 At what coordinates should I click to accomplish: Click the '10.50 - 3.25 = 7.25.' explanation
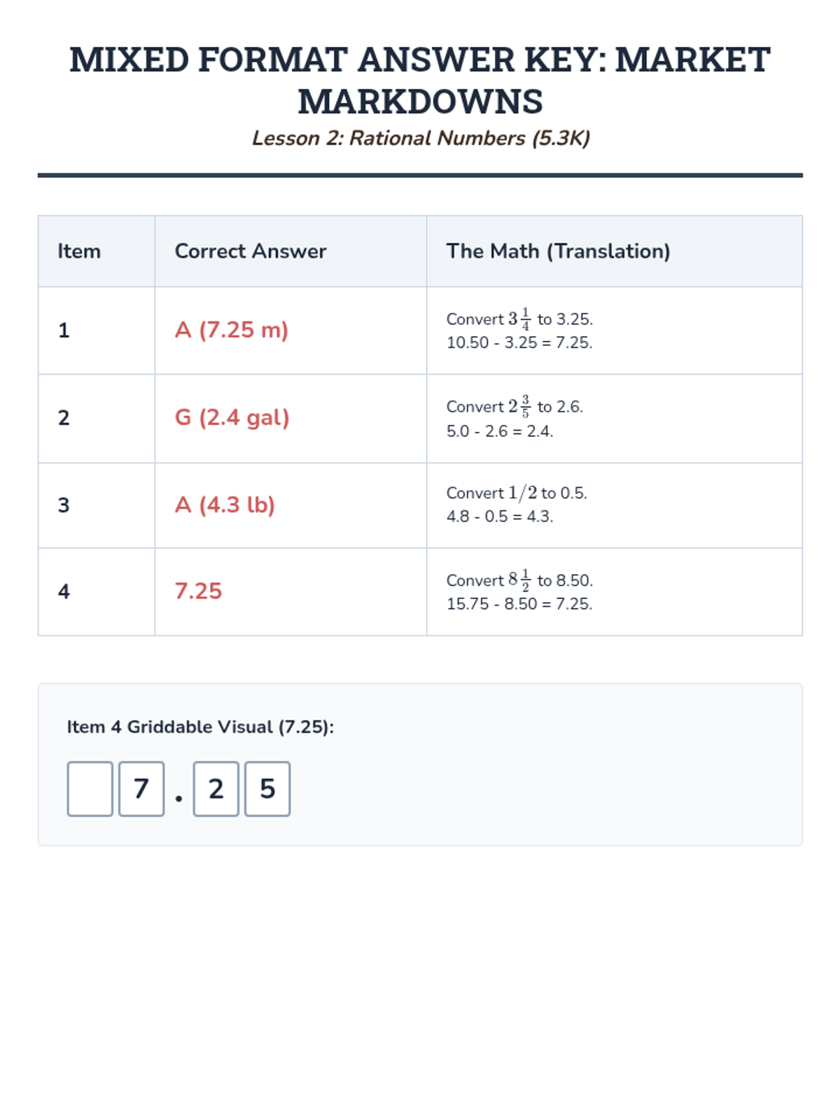519,343
